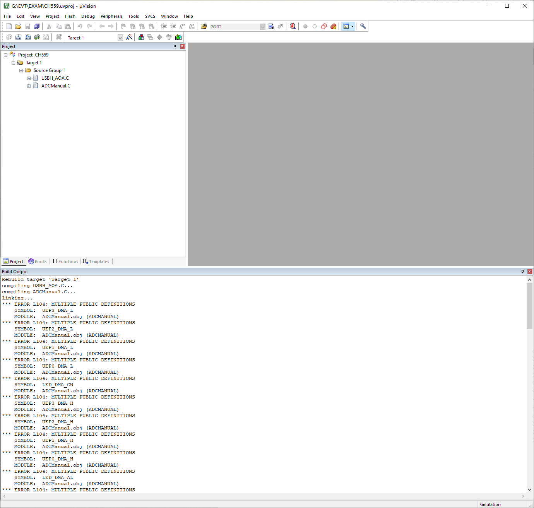This screenshot has width=534, height=508.
Task: Pin the Build Output panel
Action: pyautogui.click(x=522, y=272)
